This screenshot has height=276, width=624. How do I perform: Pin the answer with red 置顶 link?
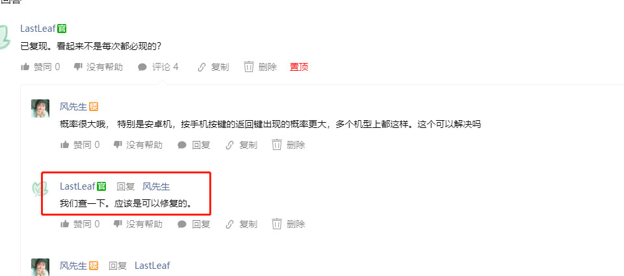[299, 67]
